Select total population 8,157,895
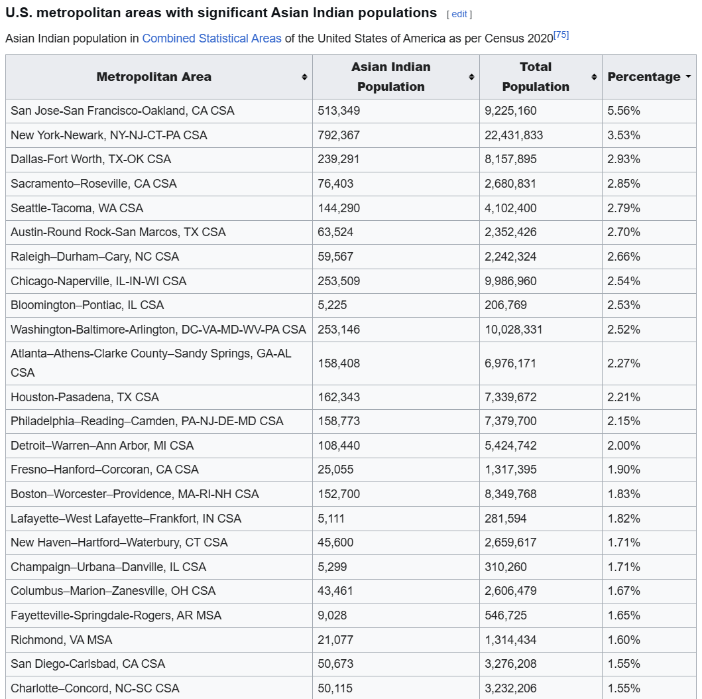The width and height of the screenshot is (702, 699). 510,159
